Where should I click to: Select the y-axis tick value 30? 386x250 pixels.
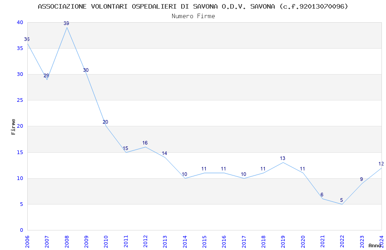point(20,74)
